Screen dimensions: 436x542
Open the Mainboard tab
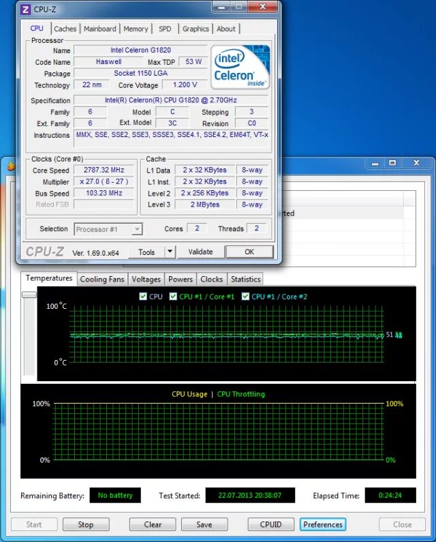100,29
